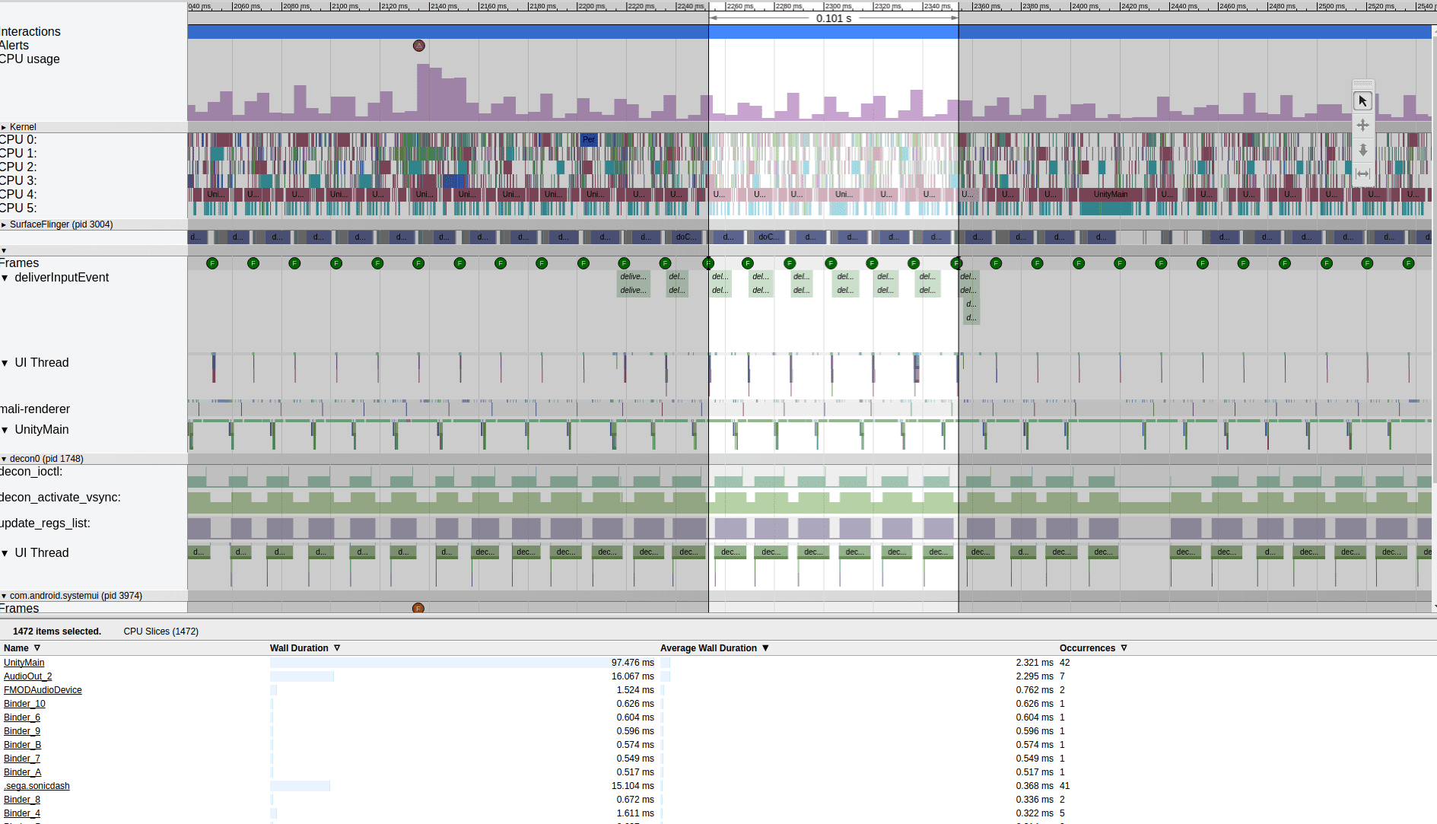Viewport: 1437px width, 824px height.
Task: Click the Occurrences column header
Action: 1087,648
